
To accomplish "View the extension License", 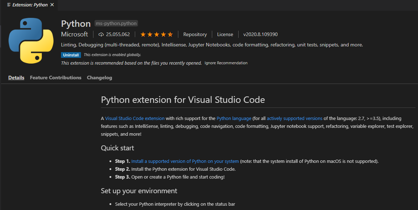I will tap(225, 34).
